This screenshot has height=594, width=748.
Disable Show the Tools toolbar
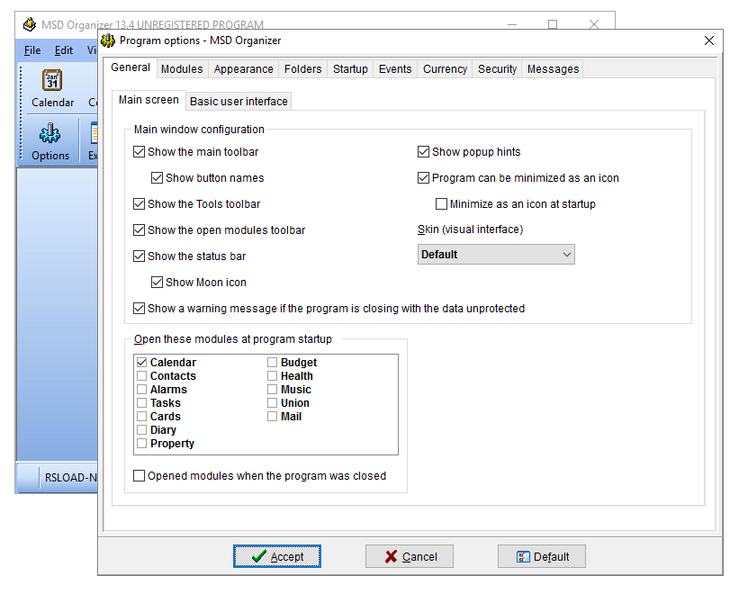[139, 204]
